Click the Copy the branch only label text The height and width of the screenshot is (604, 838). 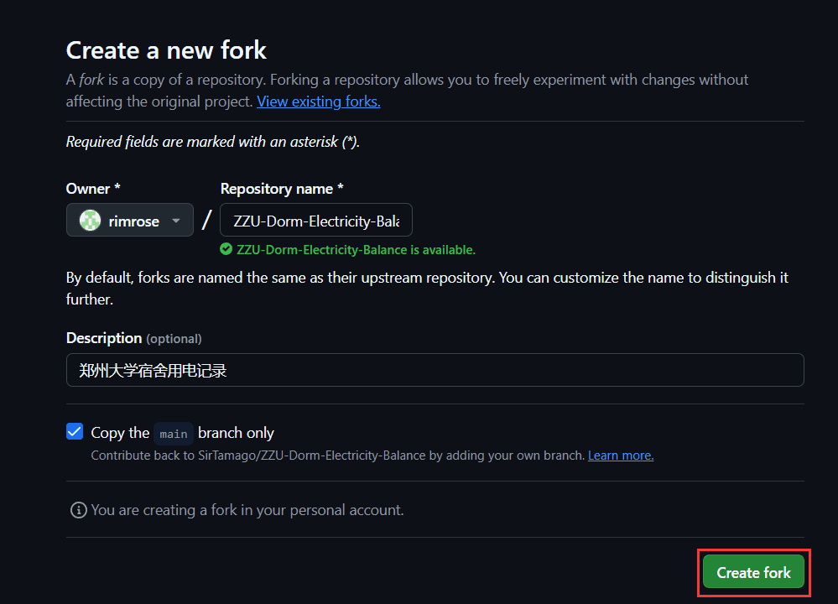pyautogui.click(x=182, y=432)
